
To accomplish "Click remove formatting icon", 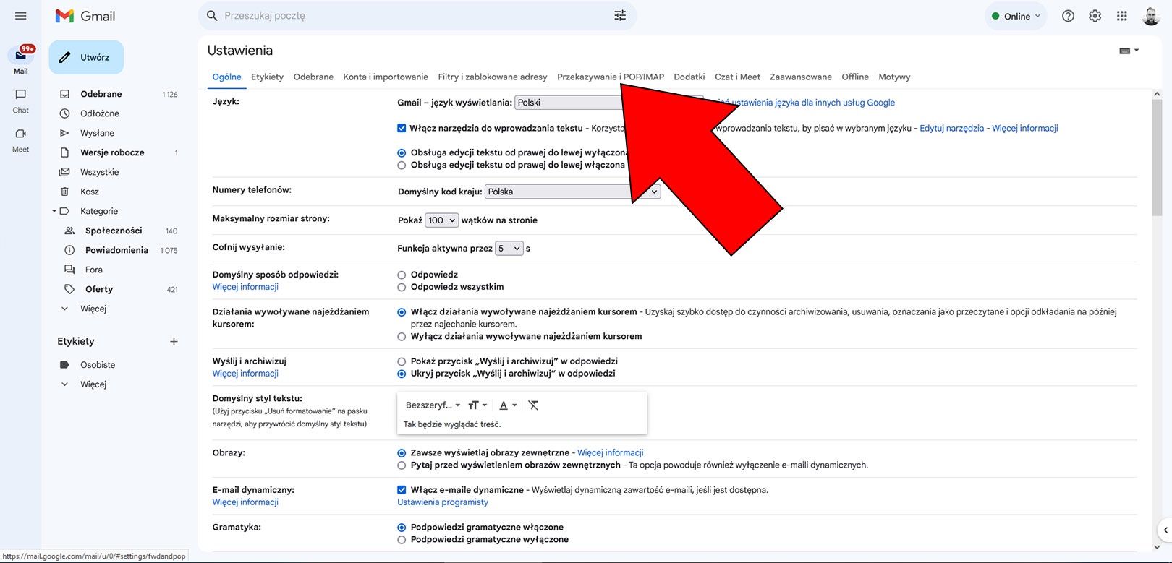I will [x=533, y=405].
